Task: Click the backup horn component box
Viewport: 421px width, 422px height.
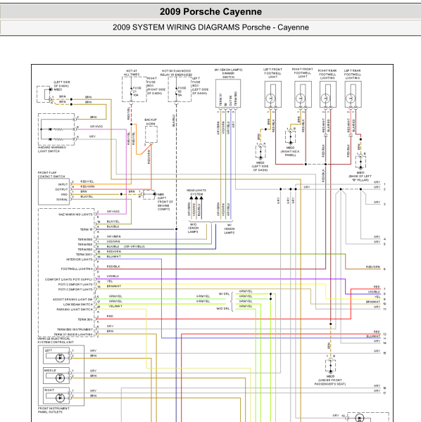Action: 151,134
